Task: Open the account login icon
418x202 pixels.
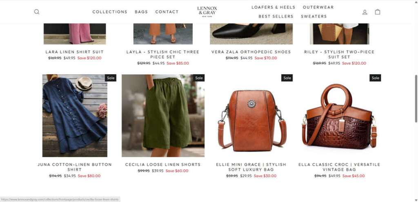Action: click(x=365, y=12)
